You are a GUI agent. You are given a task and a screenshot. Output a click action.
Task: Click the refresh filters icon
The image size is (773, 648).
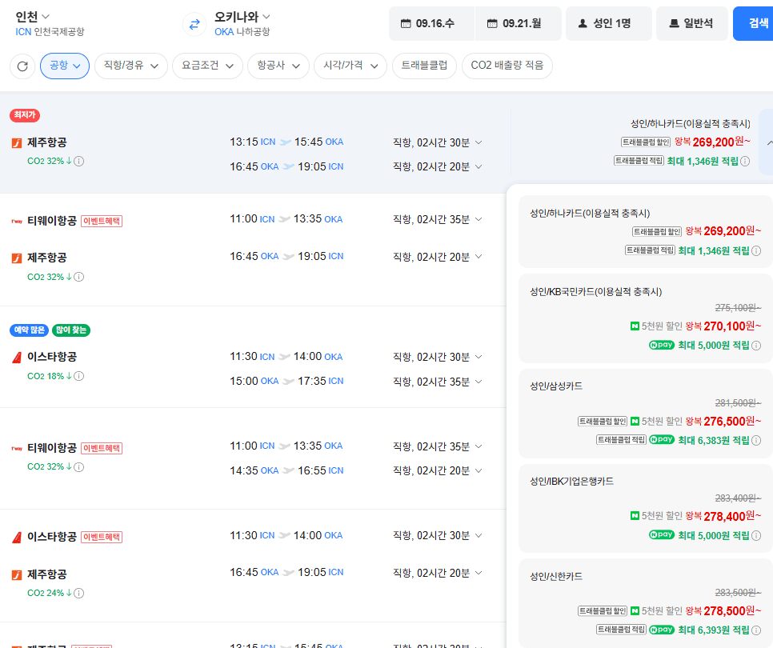(22, 66)
